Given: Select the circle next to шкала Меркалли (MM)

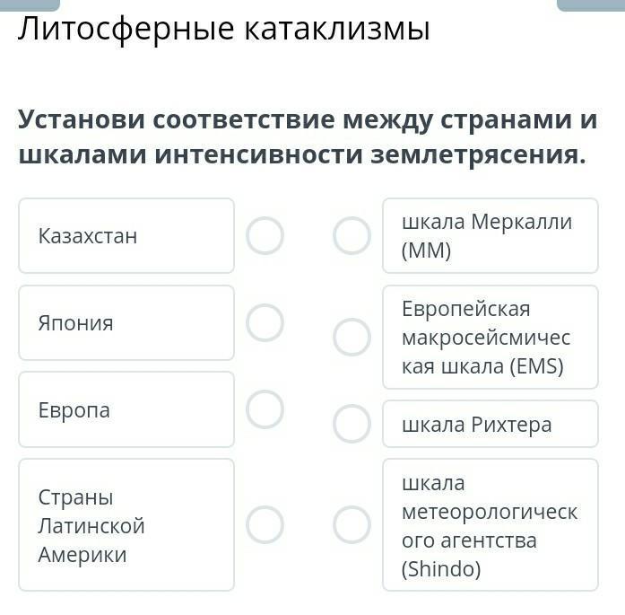Looking at the screenshot, I should point(352,235).
